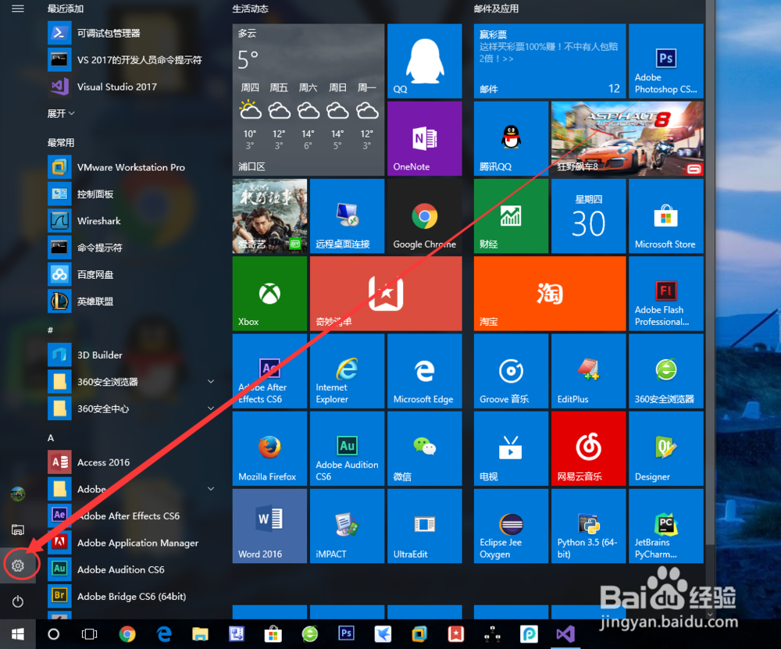Open Visual Studio 2017 entry
The height and width of the screenshot is (649, 781).
130,87
